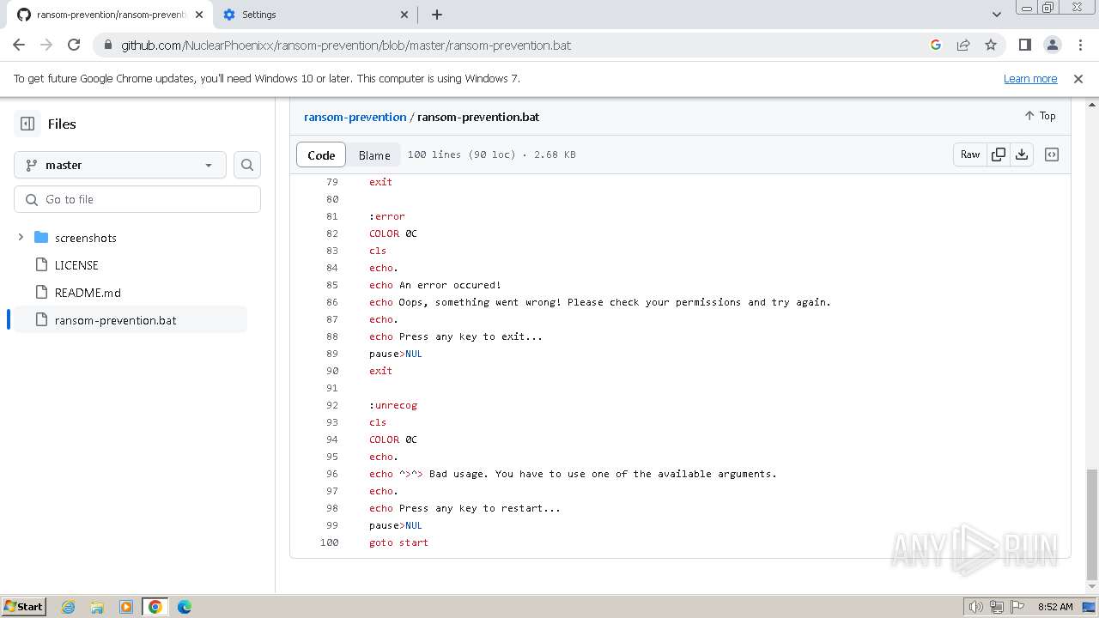Select line number 92
This screenshot has height=618, width=1099.
(332, 405)
